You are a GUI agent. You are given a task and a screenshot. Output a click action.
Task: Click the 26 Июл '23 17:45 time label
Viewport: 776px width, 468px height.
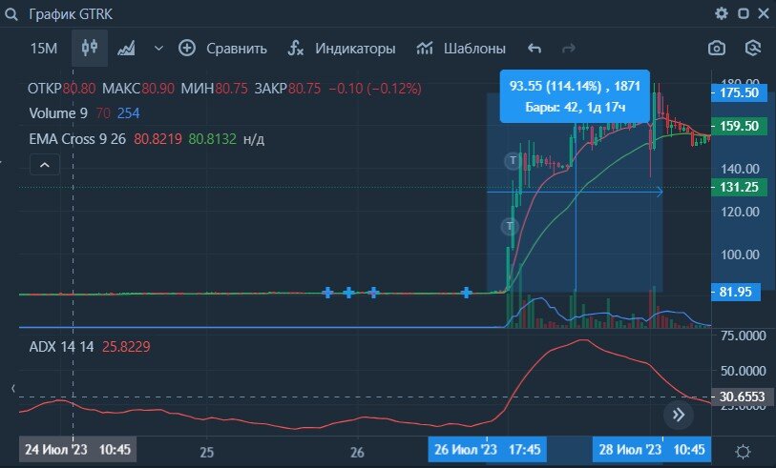487,450
